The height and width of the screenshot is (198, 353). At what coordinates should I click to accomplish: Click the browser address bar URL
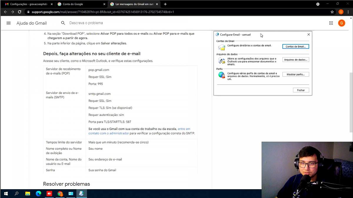coord(103,12)
